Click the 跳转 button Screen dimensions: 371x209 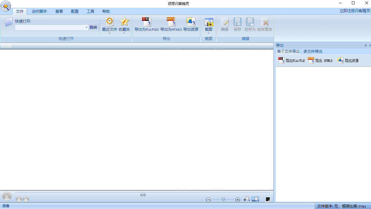[93, 28]
